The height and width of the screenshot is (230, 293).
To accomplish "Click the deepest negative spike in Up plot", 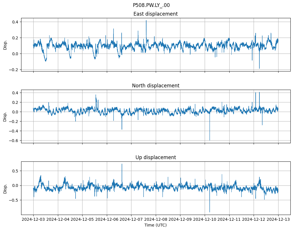I will click(x=210, y=211).
